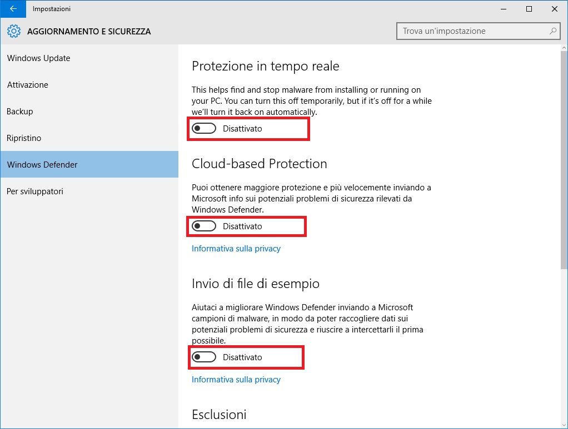The width and height of the screenshot is (568, 429).
Task: Open the Ripristino section
Action: coord(24,138)
